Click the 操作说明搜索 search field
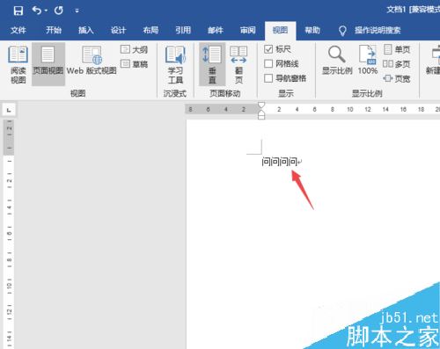440x349 pixels. pos(378,30)
